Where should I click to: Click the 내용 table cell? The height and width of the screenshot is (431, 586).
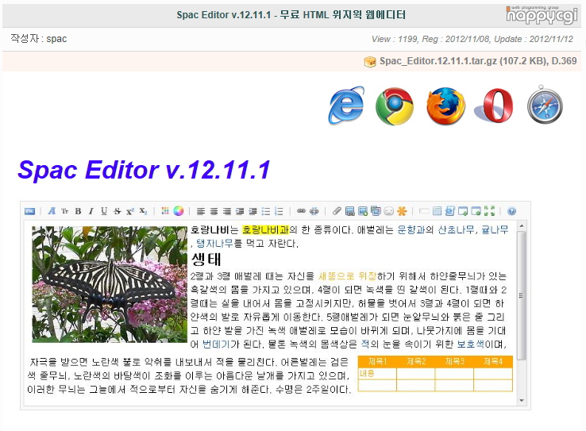click(x=377, y=374)
